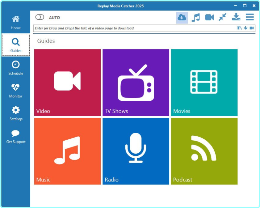Click the cloud download icon in toolbar
The image size is (260, 208).
coord(182,17)
